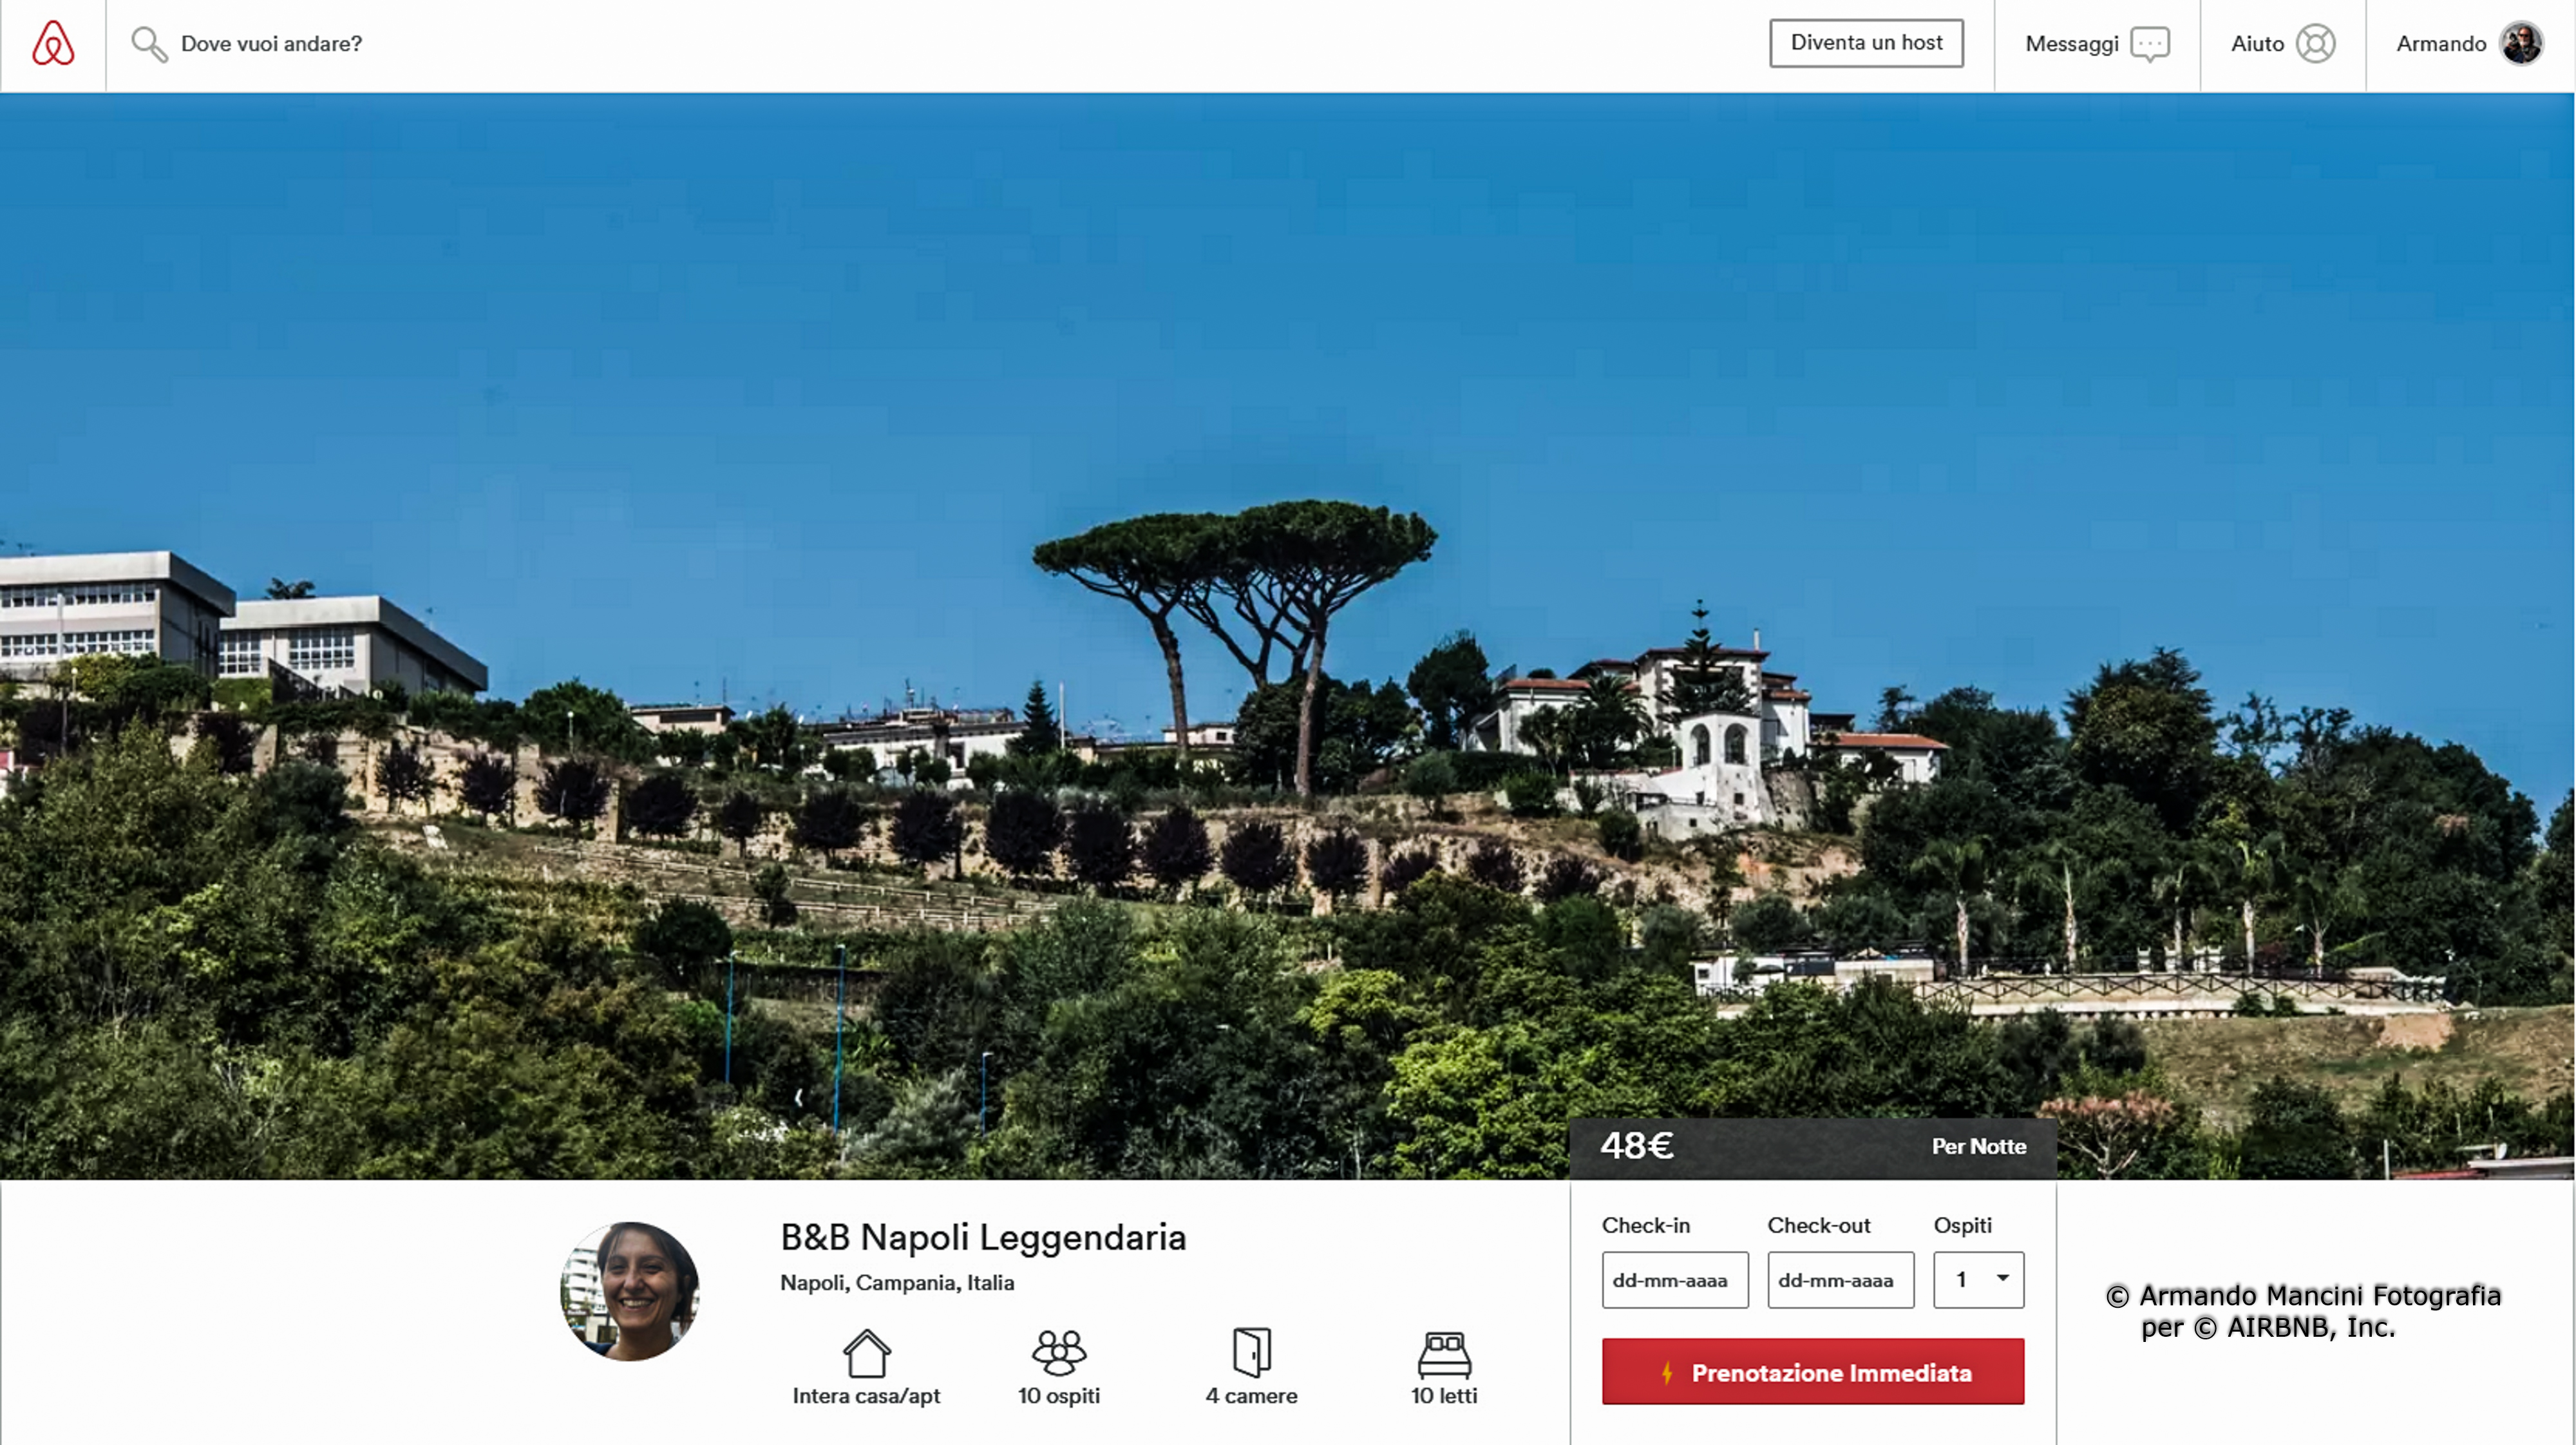Open Armando's profile avatar
The width and height of the screenshot is (2576, 1445).
point(2521,44)
